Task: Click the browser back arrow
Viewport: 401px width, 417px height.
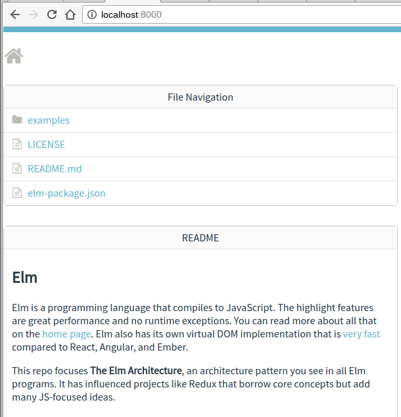Action: (x=15, y=14)
